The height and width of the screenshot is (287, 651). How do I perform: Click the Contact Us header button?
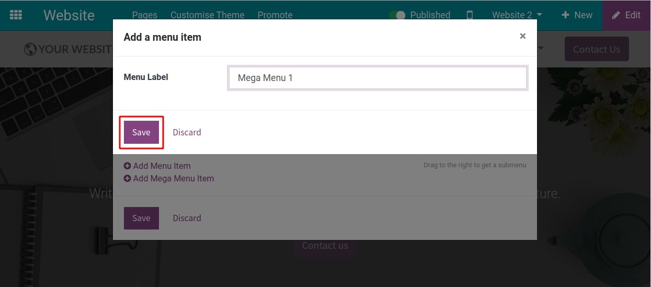point(597,50)
